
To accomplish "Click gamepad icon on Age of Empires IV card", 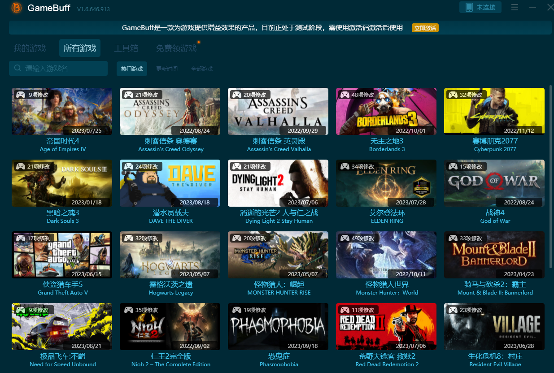I will click(x=21, y=95).
